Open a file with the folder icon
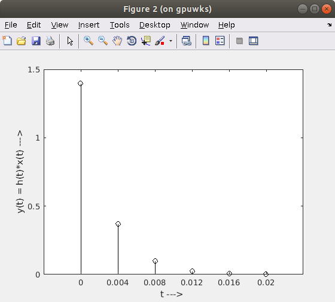Screen dimensions: 335x302 click(x=22, y=41)
